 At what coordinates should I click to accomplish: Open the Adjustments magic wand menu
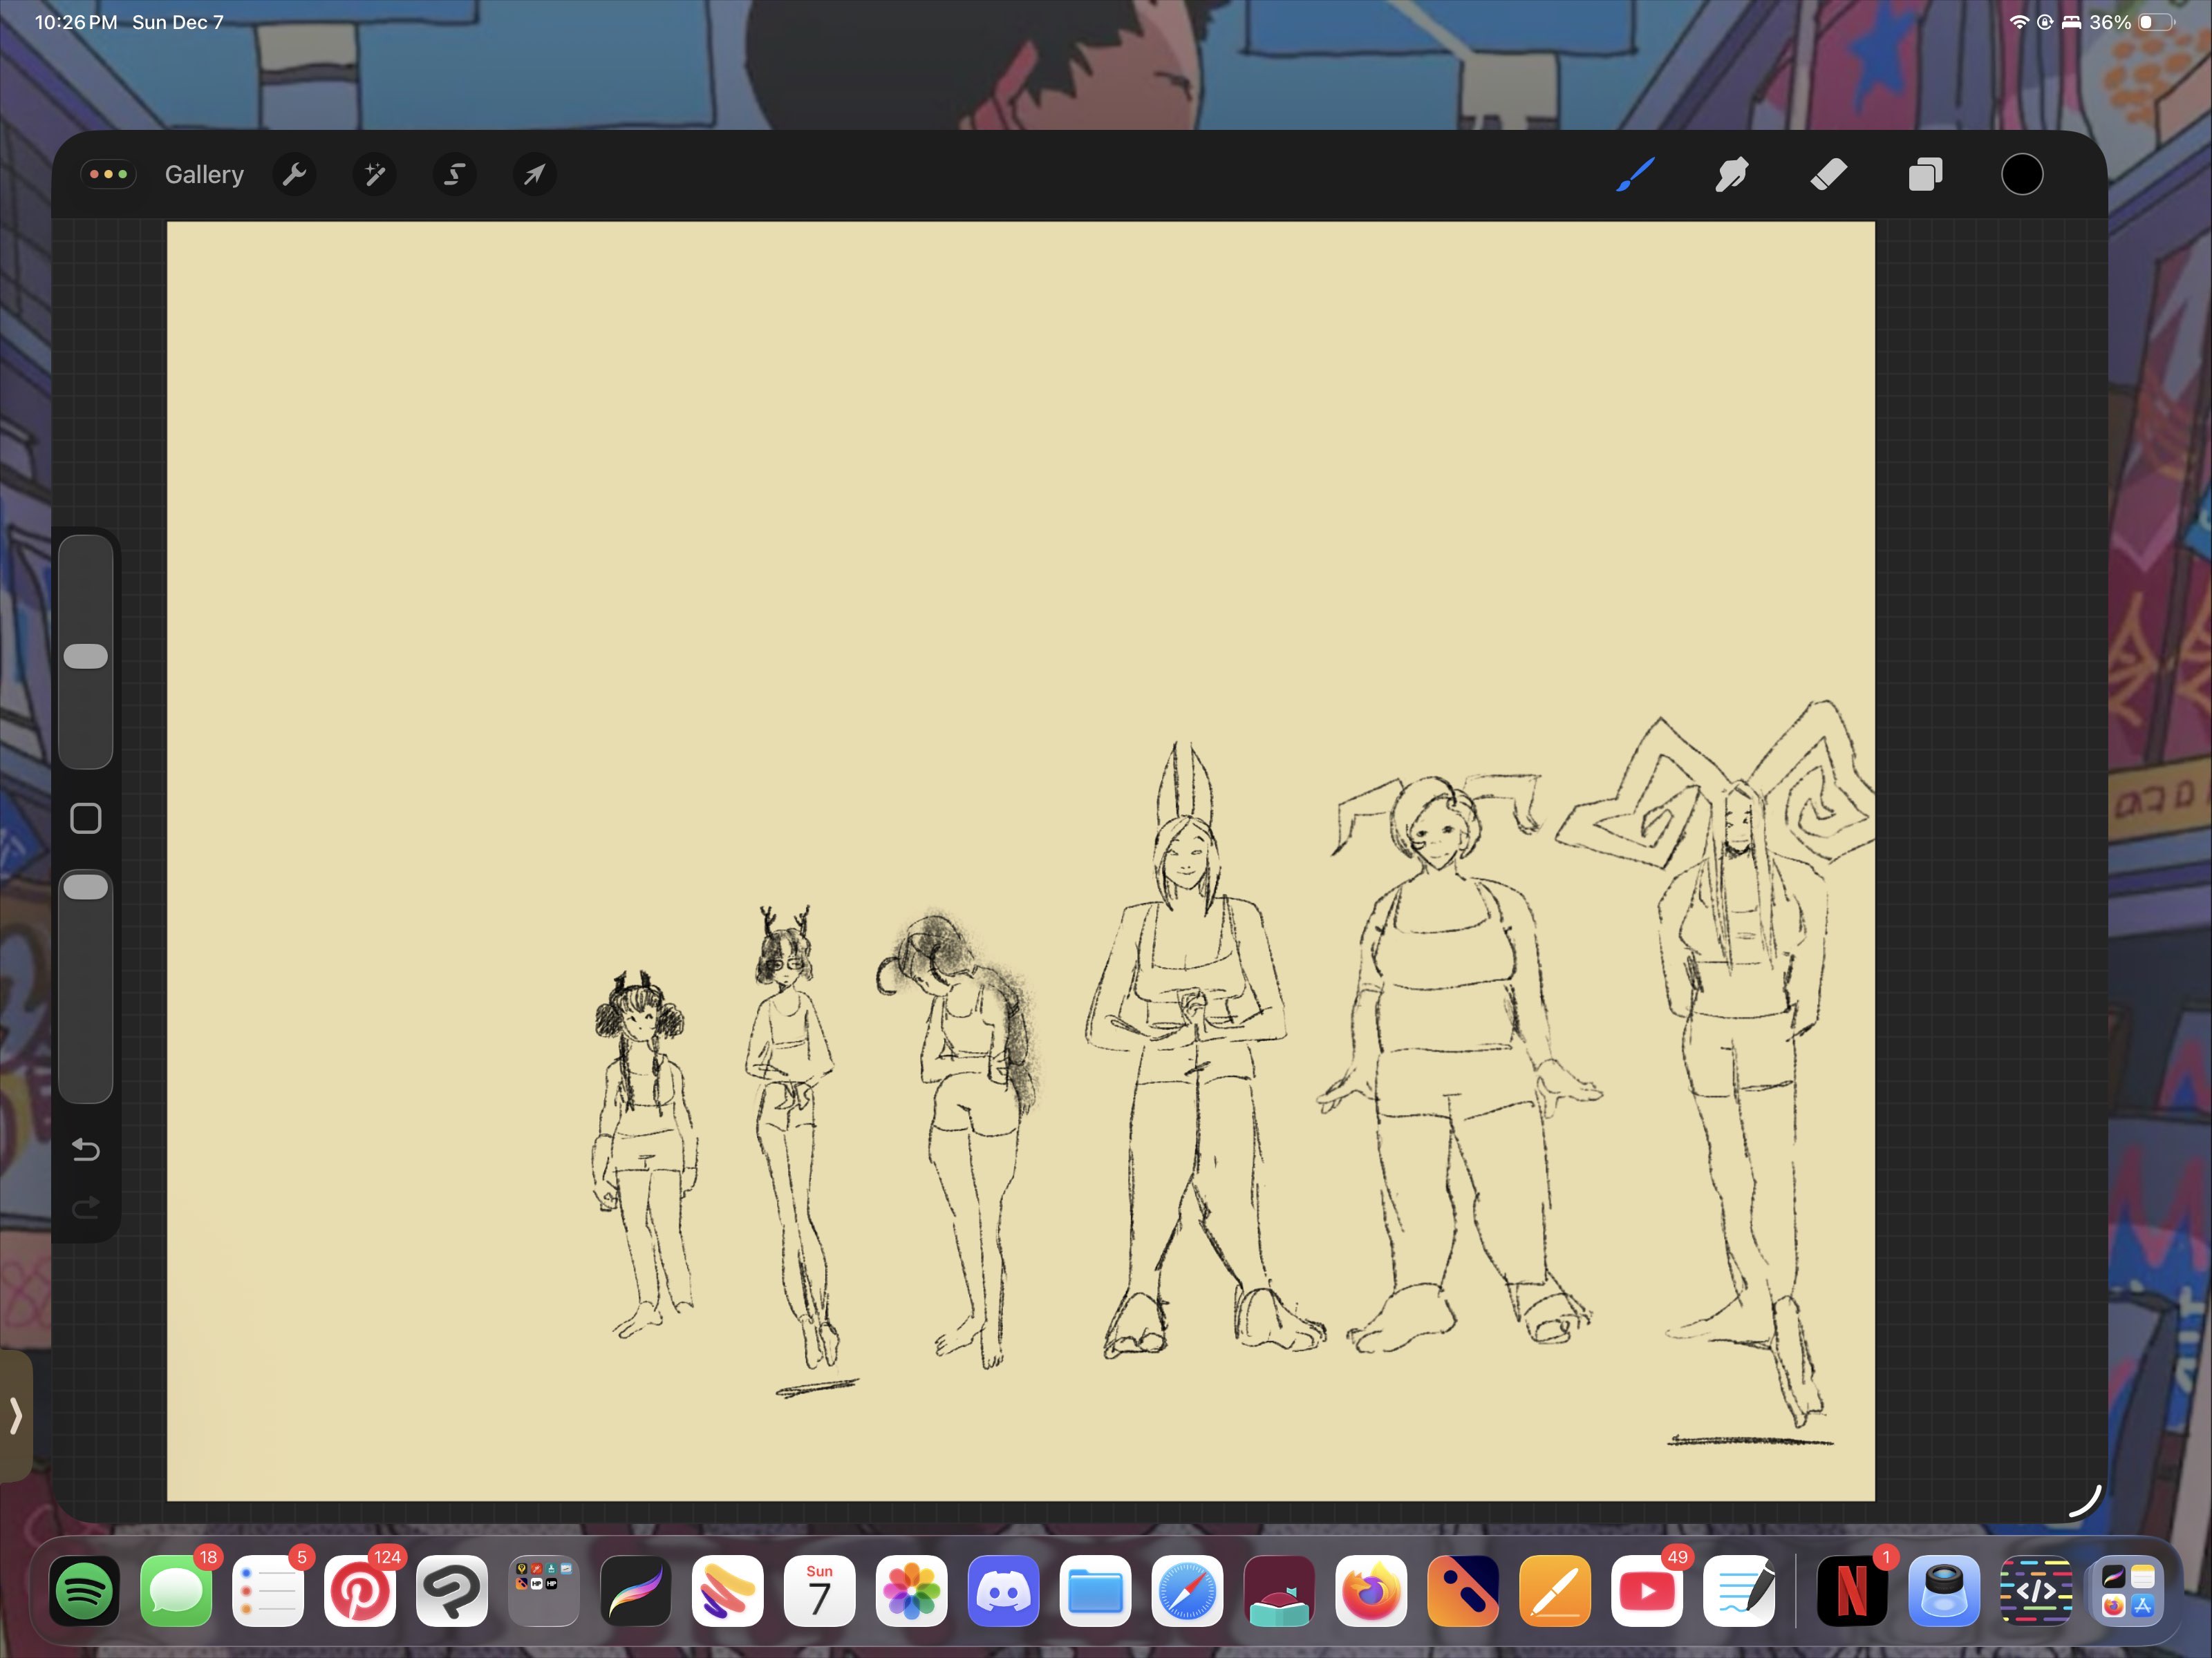(x=374, y=175)
